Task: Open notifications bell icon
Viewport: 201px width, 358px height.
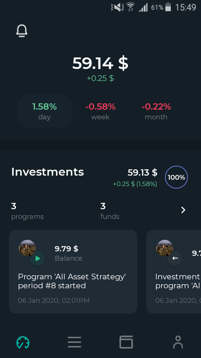Action: click(22, 31)
